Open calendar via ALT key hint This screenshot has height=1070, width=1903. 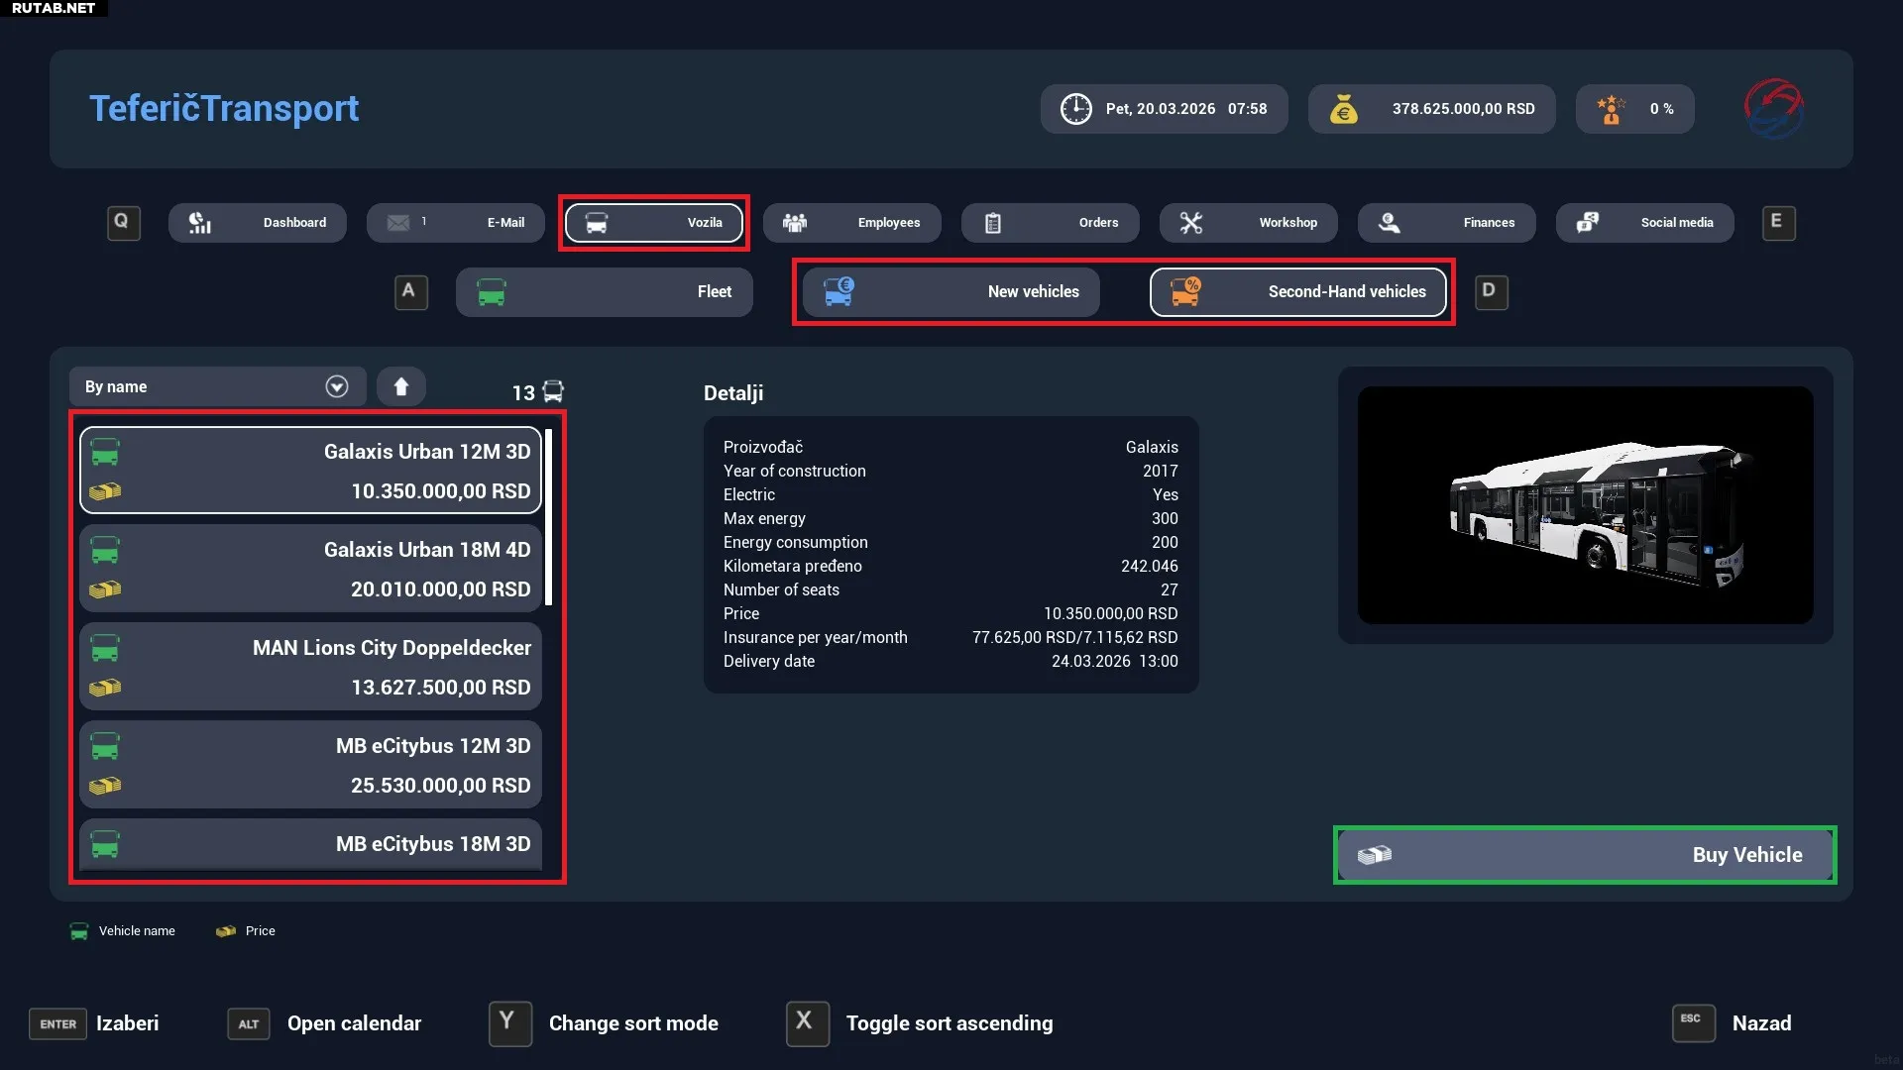249,1023
